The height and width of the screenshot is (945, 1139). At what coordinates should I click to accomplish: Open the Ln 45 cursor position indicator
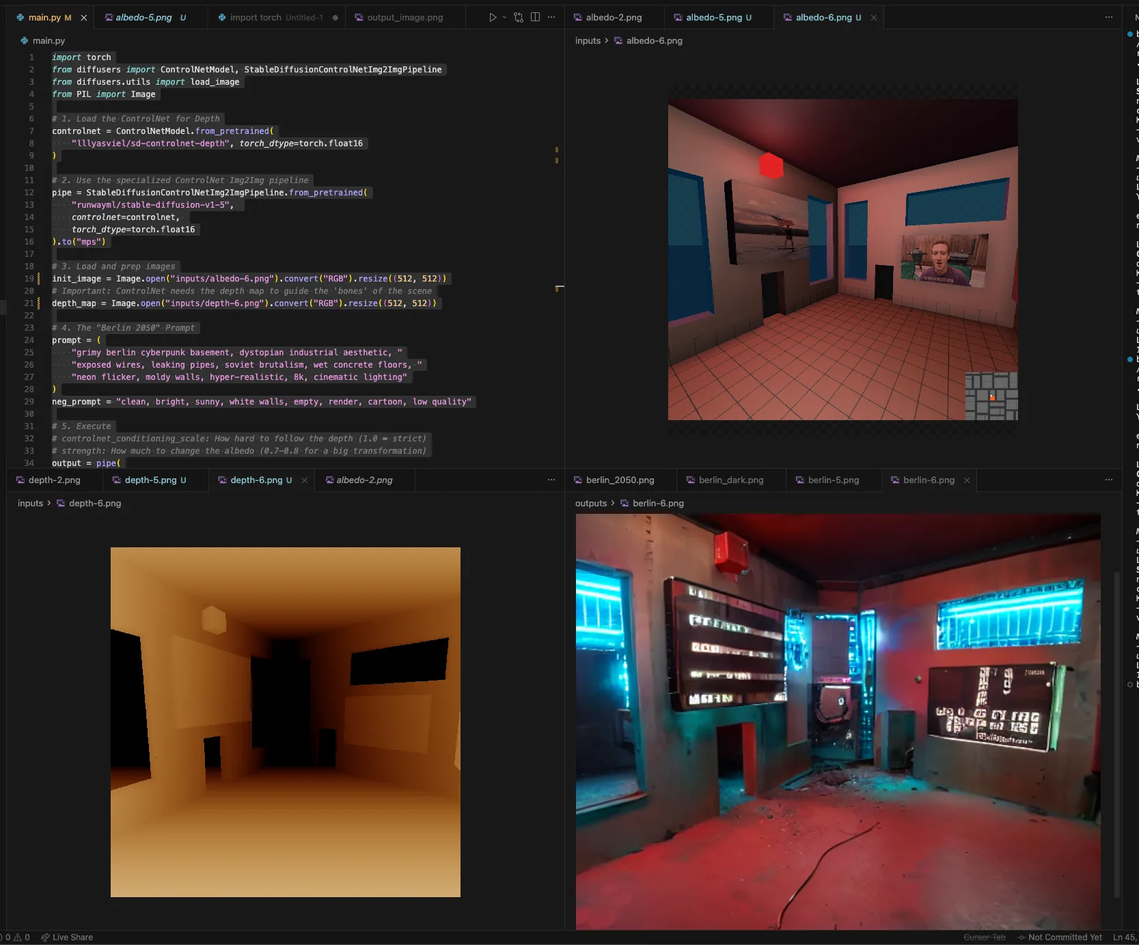click(1123, 937)
